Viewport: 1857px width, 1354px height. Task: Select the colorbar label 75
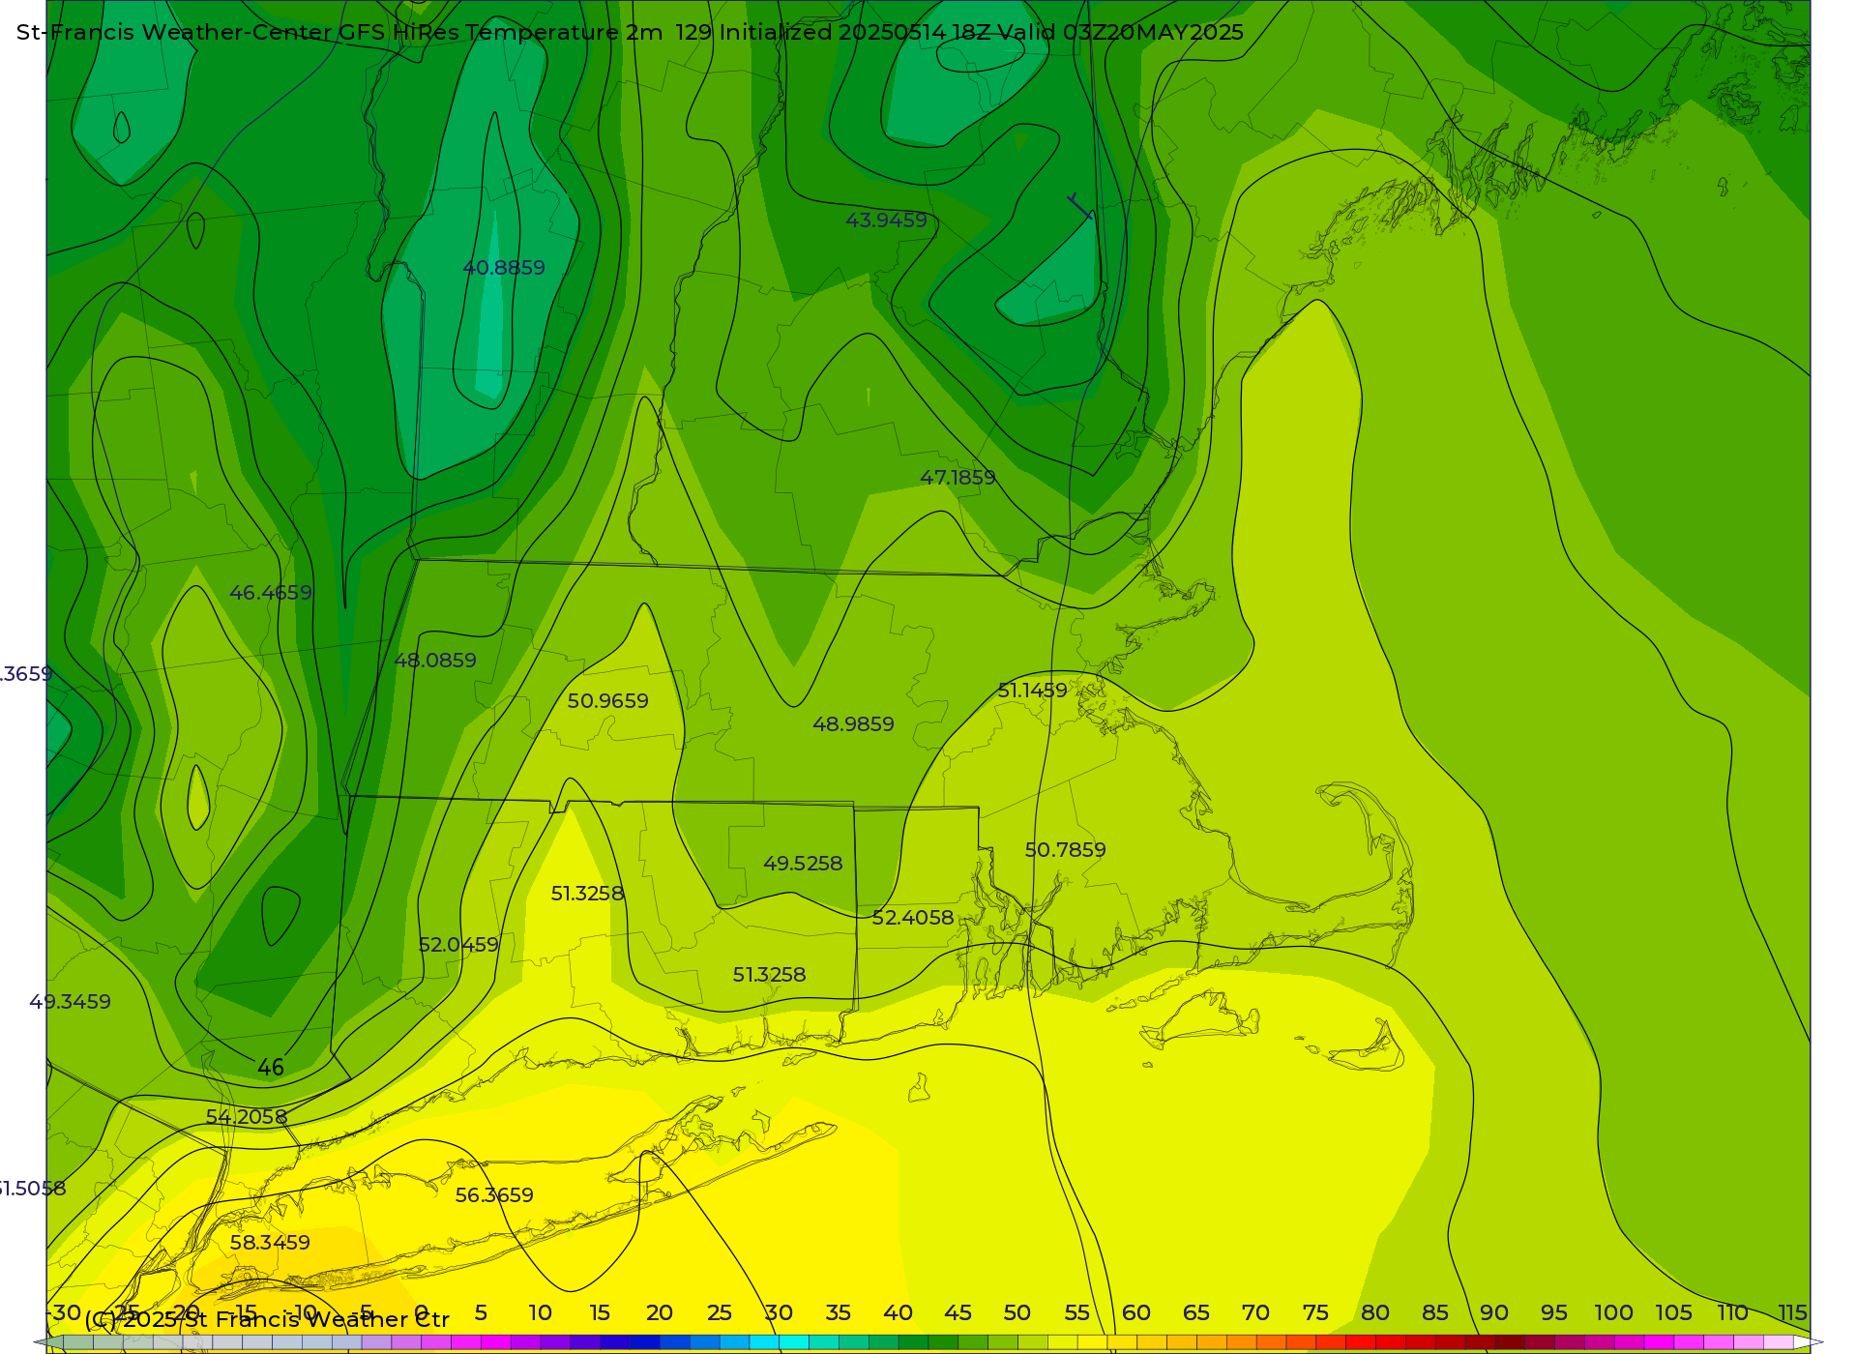[1315, 1313]
